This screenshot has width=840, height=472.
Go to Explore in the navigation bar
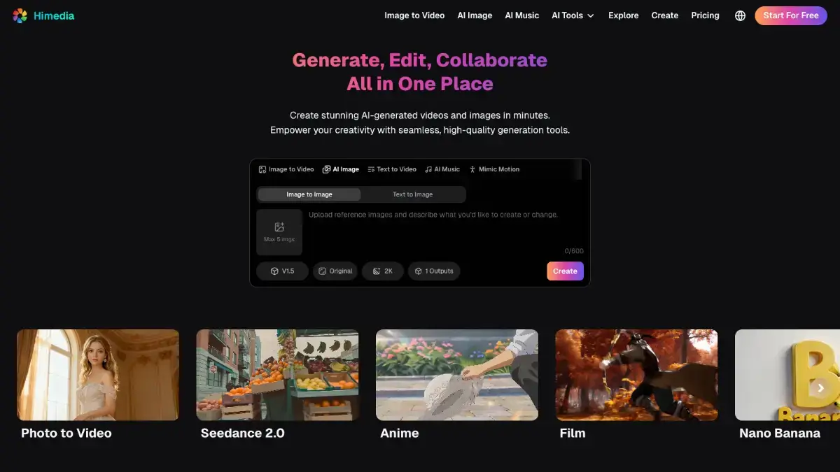tap(623, 15)
